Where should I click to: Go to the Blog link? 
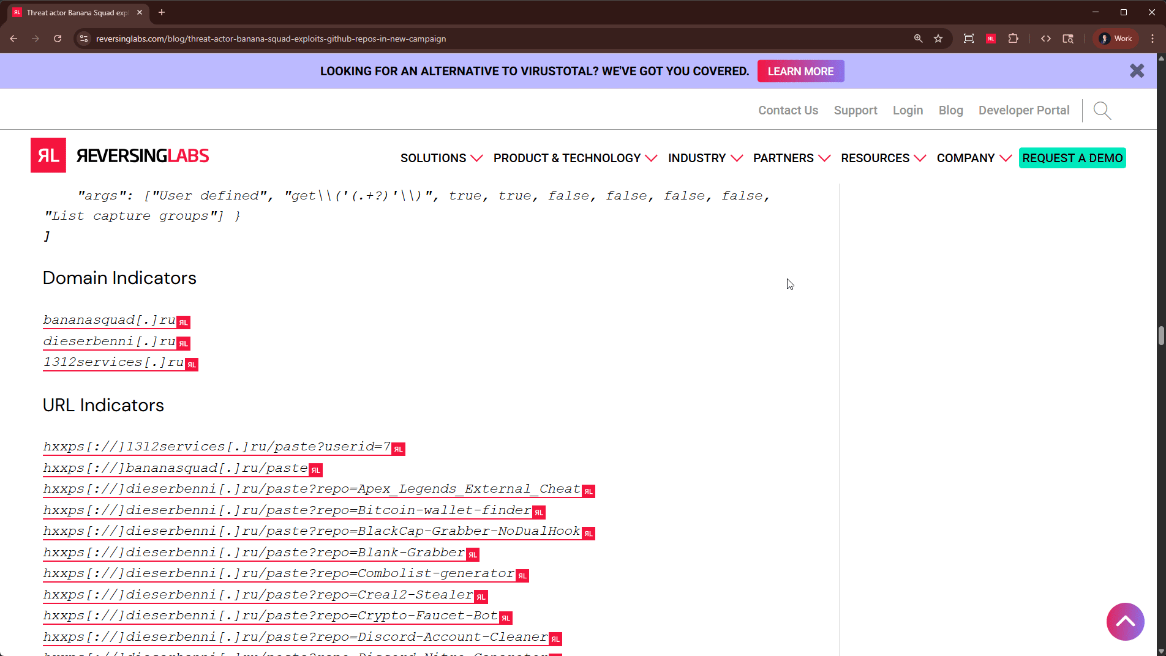click(950, 110)
